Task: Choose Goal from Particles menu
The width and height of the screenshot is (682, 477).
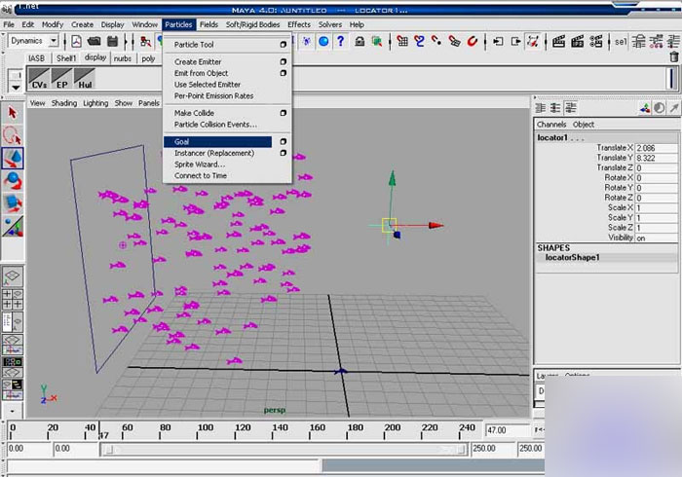Action: (217, 142)
